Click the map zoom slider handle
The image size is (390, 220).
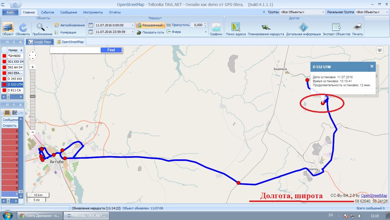[x=32, y=97]
